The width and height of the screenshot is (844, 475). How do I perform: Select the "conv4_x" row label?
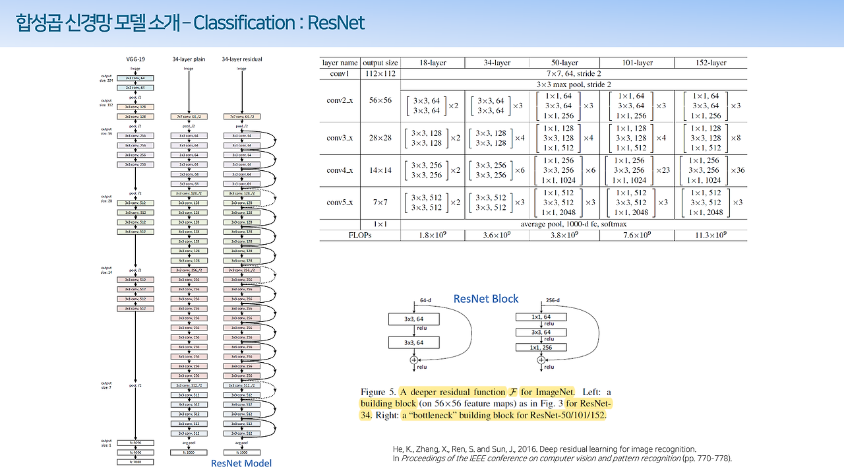point(340,170)
